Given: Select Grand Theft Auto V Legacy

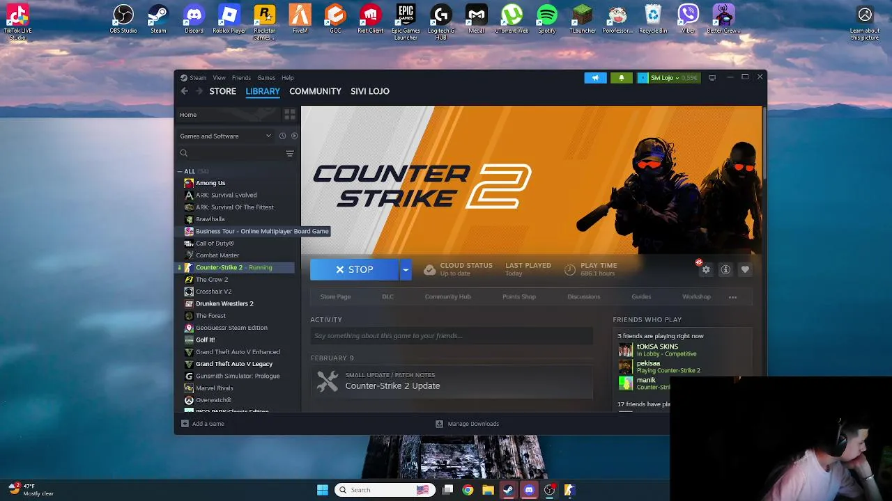Looking at the screenshot, I should point(236,364).
